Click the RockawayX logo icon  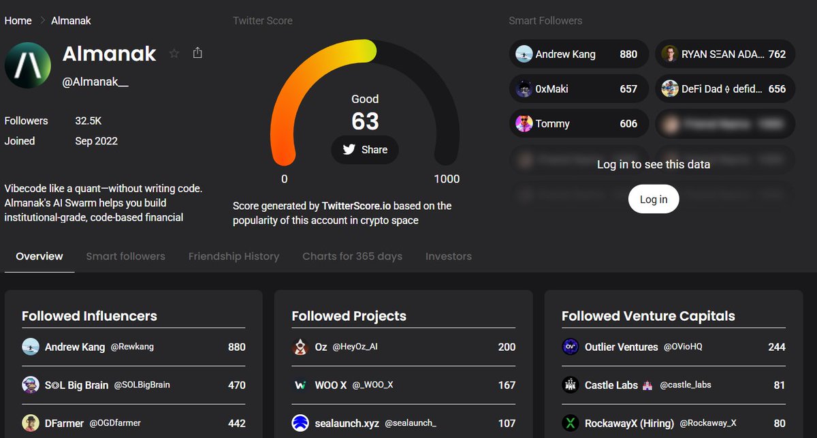pyautogui.click(x=570, y=423)
